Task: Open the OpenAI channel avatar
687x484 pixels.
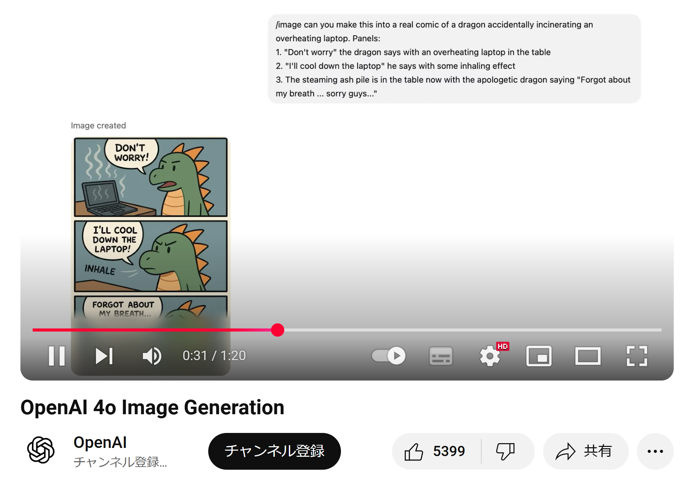Action: 41,450
